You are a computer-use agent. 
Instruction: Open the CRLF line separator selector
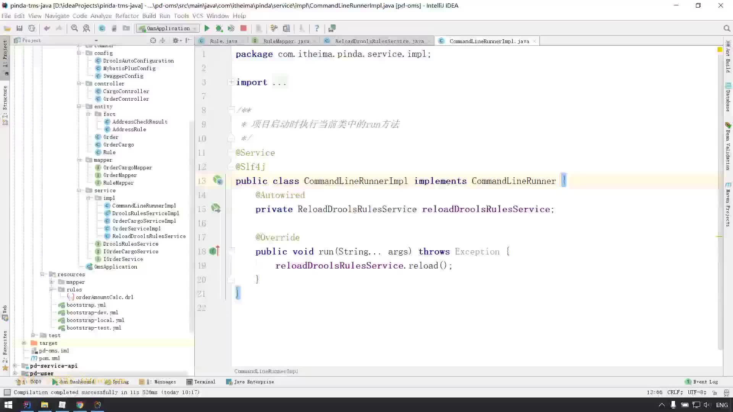(675, 392)
